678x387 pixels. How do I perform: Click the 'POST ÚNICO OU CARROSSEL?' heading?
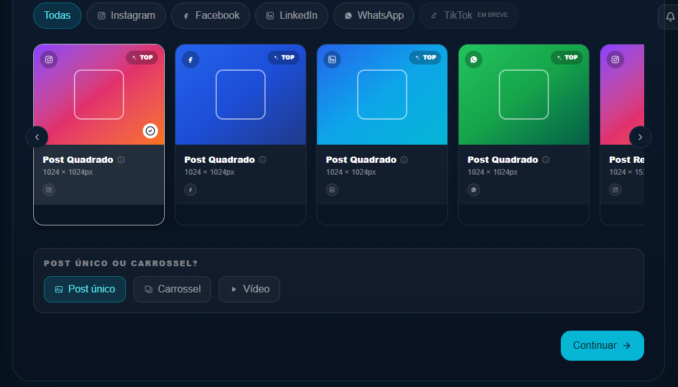(121, 264)
